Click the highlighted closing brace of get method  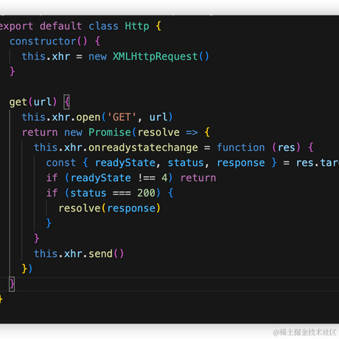12,284
